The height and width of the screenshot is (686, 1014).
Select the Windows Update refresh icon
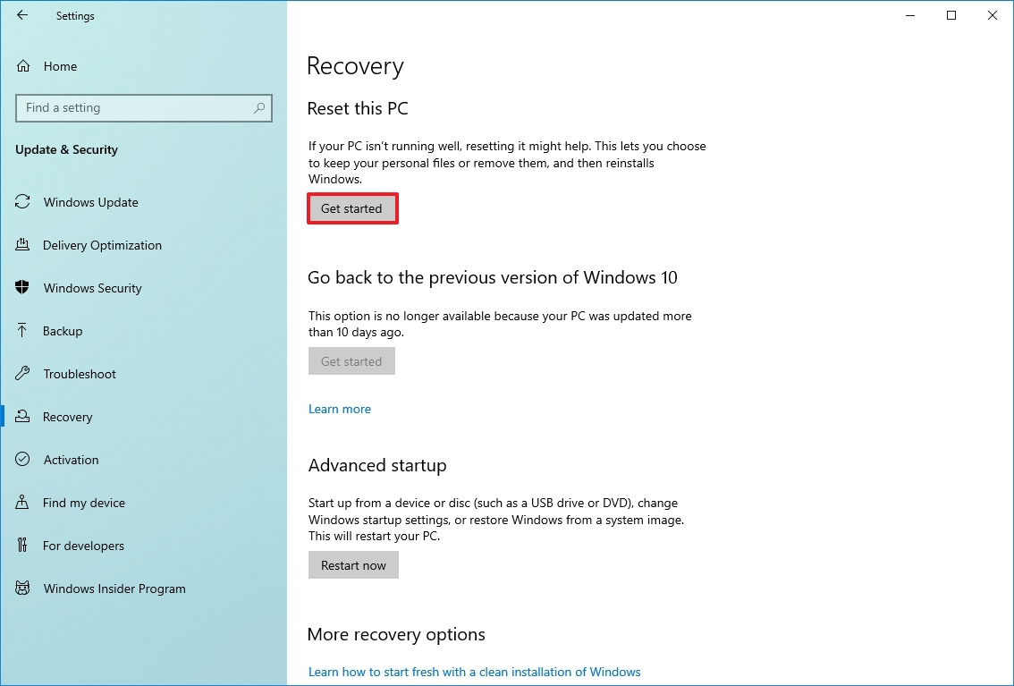pos(21,202)
